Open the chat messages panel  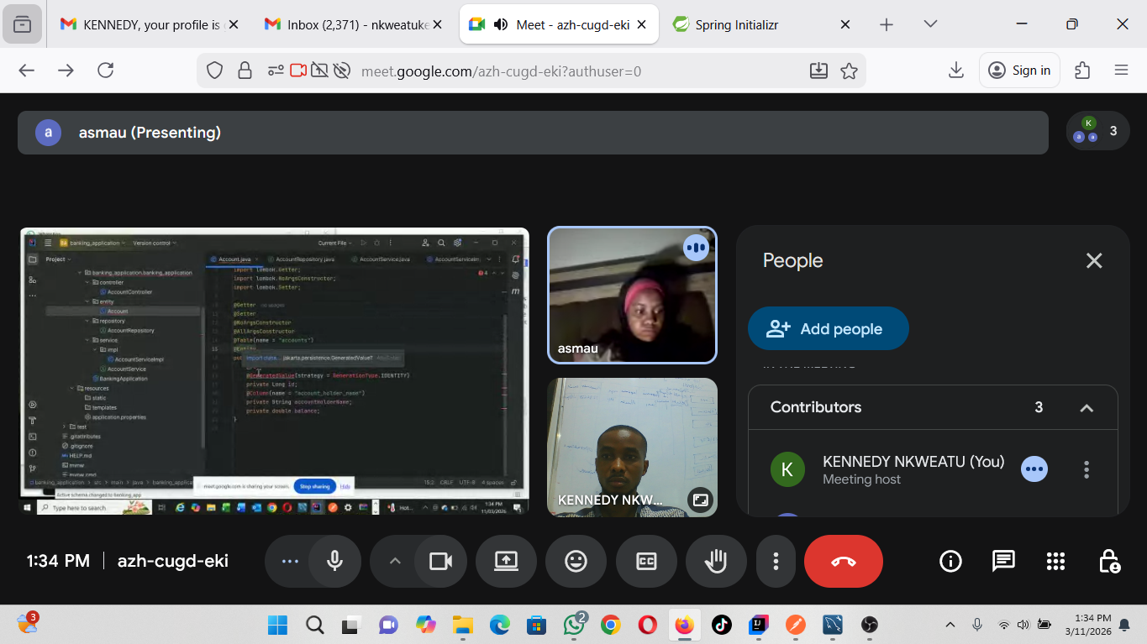coord(1003,562)
